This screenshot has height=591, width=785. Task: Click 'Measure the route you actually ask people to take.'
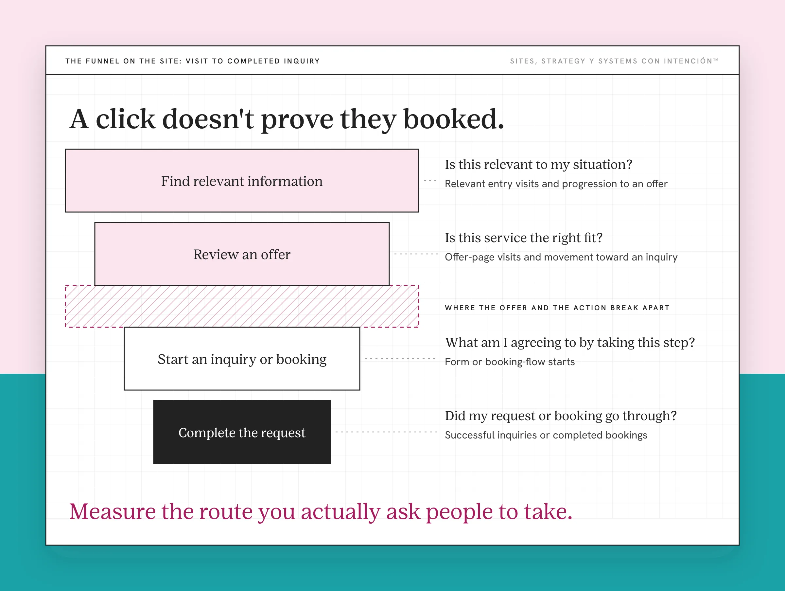(321, 512)
